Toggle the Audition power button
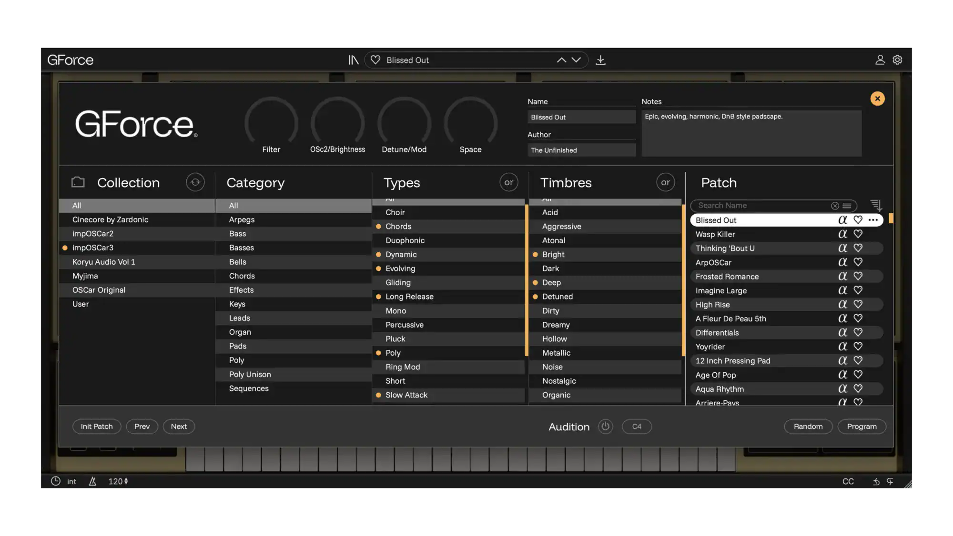Viewport: 953px width, 536px height. click(605, 427)
